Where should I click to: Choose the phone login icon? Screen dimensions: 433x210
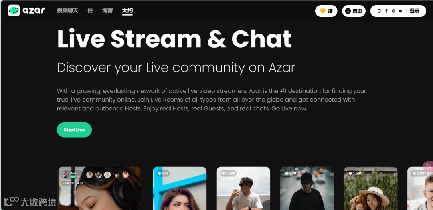coord(379,11)
